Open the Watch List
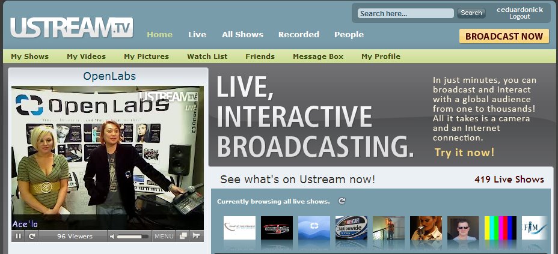Viewport: 558px width, 254px height. point(207,56)
